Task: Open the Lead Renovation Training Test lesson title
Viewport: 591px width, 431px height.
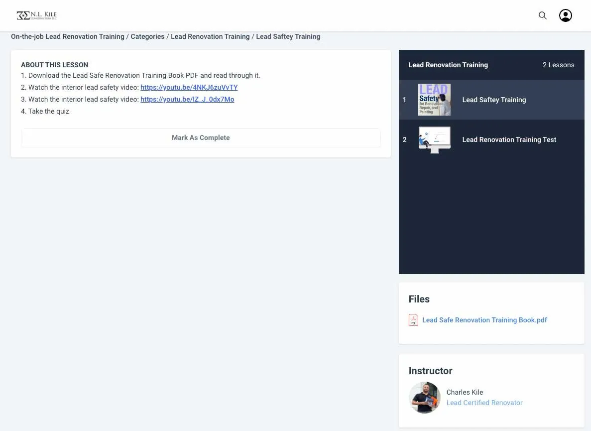Action: (509, 140)
